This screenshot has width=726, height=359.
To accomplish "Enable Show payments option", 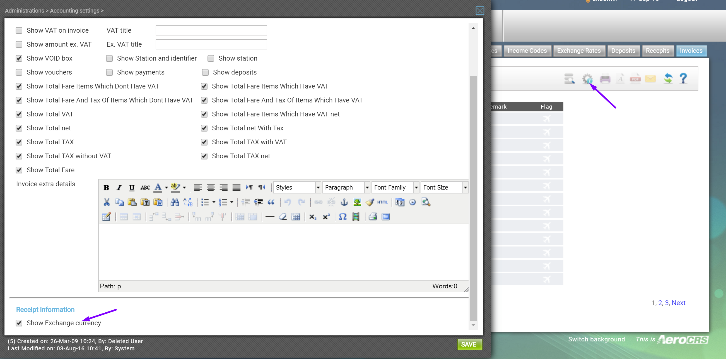I will point(109,73).
